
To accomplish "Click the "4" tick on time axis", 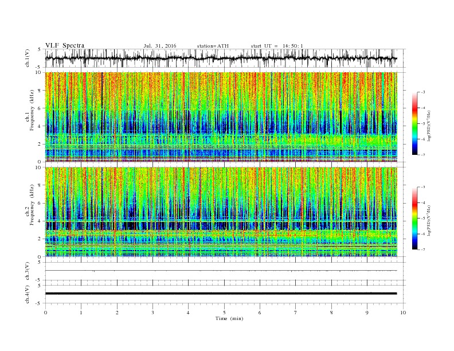I will click(x=188, y=313).
